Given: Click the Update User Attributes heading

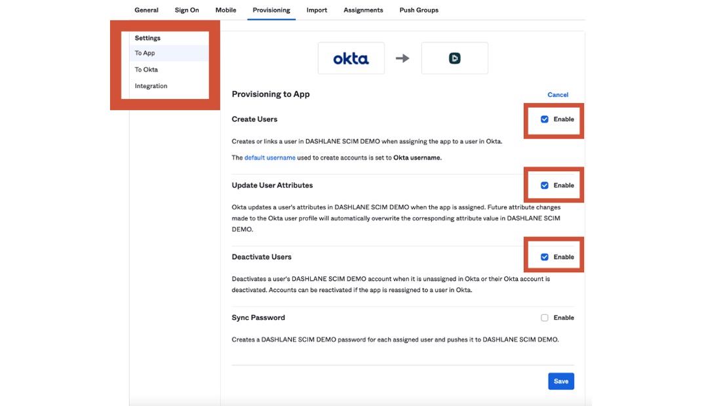Looking at the screenshot, I should [x=272, y=186].
